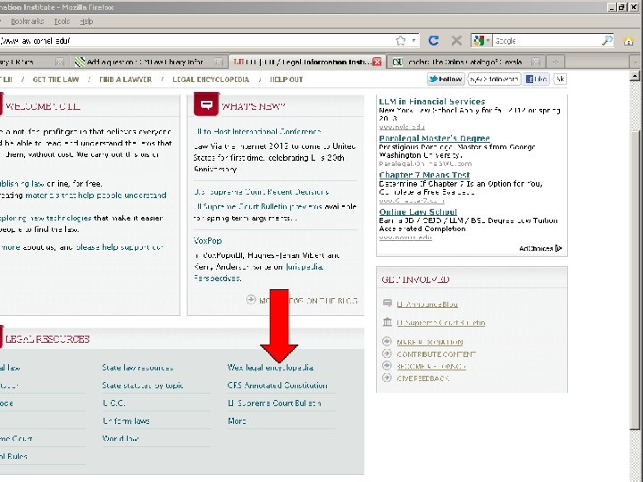
Task: Open GIVE FEEDBACK link
Action: pos(422,378)
